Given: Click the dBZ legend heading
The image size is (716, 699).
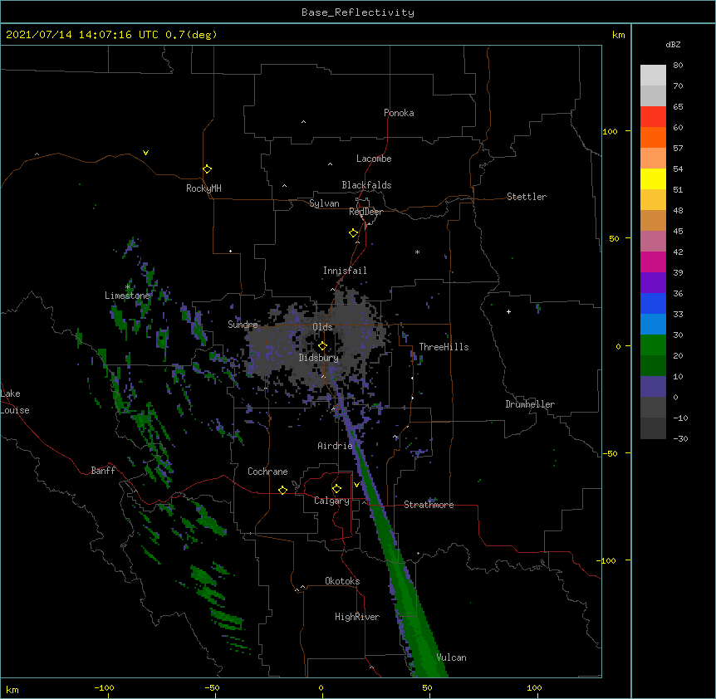Looking at the screenshot, I should pos(673,44).
